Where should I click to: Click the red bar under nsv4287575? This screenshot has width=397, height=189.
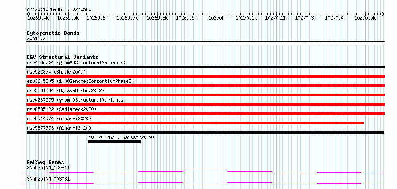click(205, 104)
